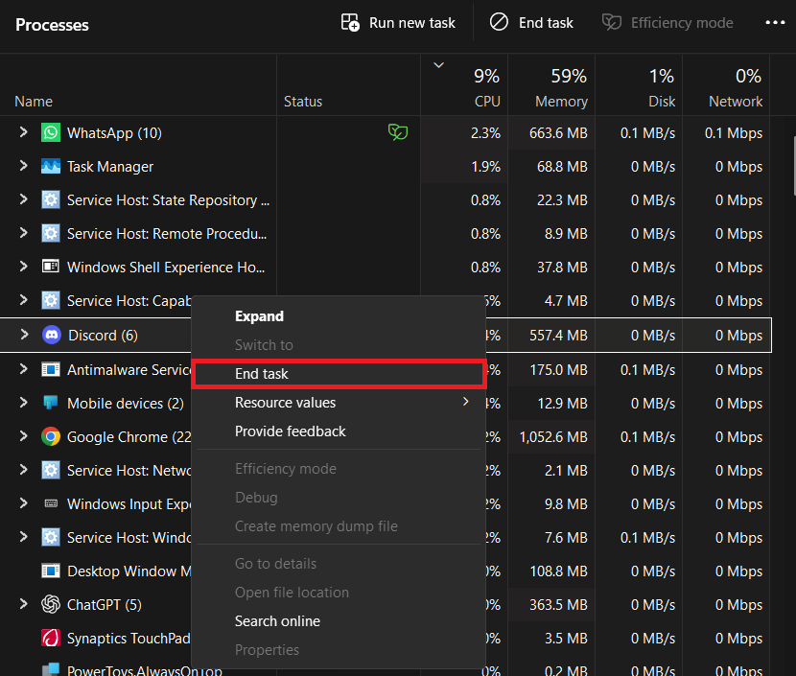The height and width of the screenshot is (676, 796).
Task: Click the Service Host: State Repository gear icon
Action: coord(51,200)
